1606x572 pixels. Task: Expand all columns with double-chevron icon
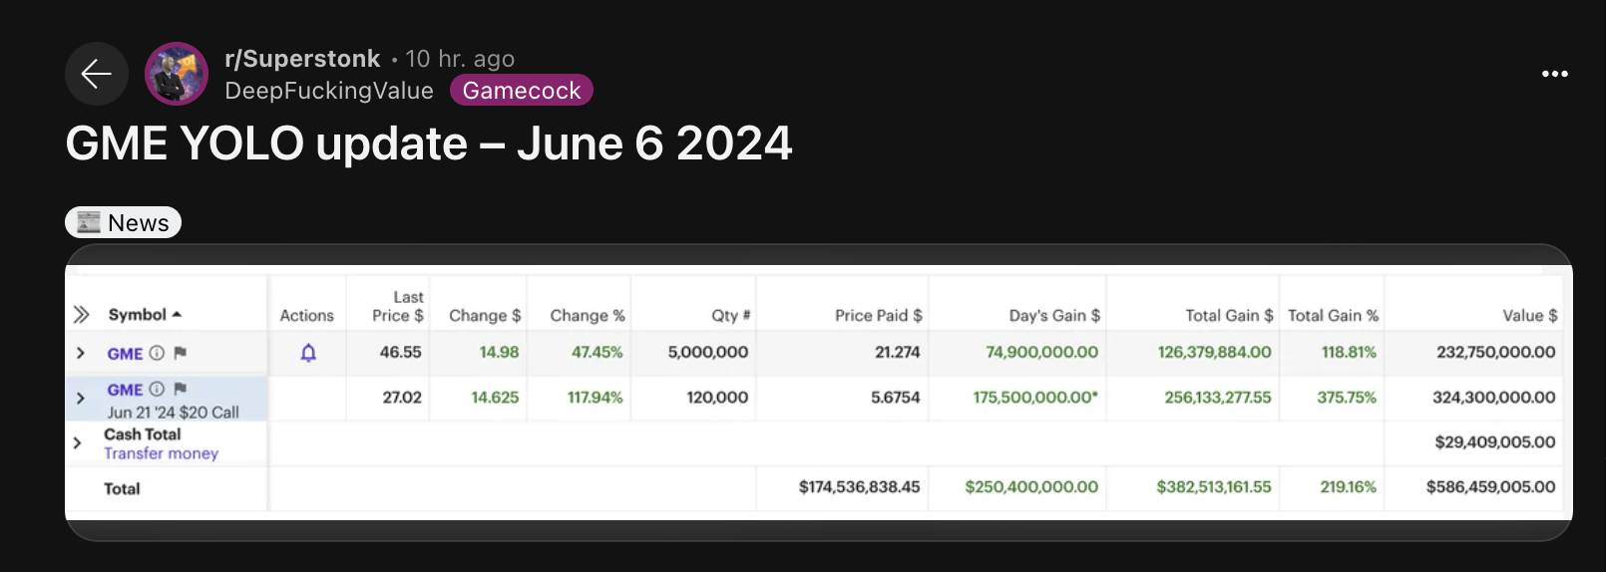click(82, 315)
